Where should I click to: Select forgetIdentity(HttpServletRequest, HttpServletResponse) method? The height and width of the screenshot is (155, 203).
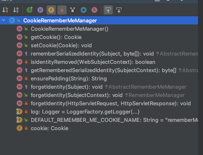(111, 104)
